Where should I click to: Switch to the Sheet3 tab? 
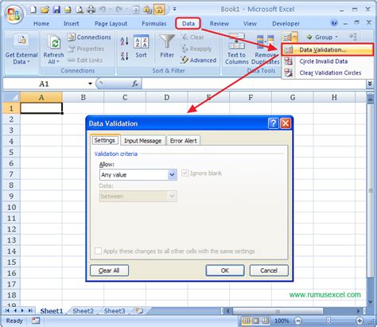115,311
